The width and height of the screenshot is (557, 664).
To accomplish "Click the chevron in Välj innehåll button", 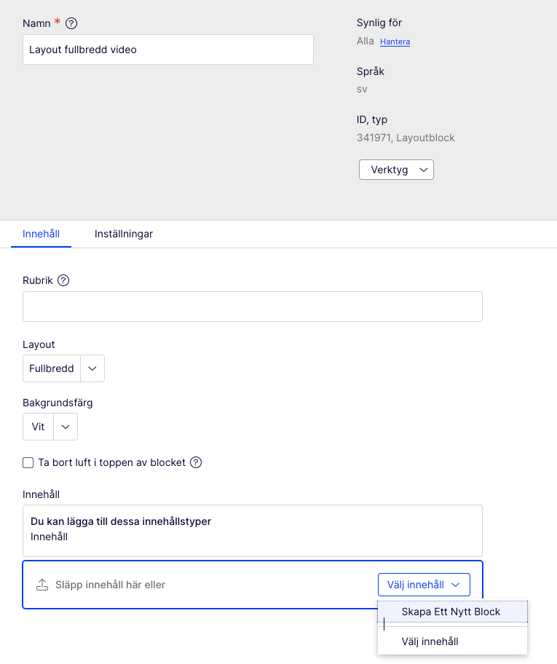I will [x=455, y=585].
